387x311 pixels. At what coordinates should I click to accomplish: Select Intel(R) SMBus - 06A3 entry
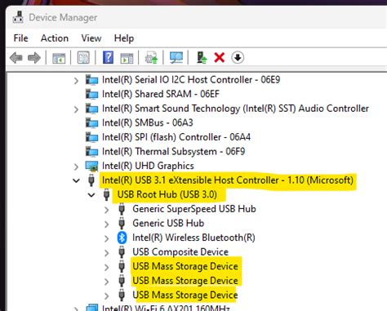[x=147, y=122]
